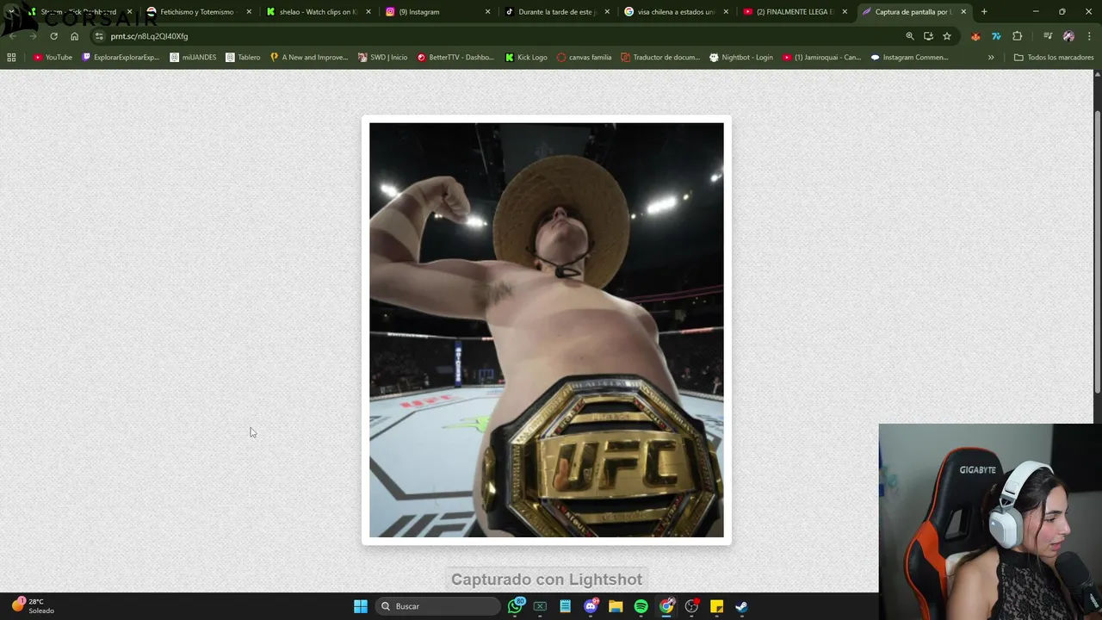The height and width of the screenshot is (620, 1102).
Task: Expand the hidden bookmarks chevron
Action: point(991,58)
